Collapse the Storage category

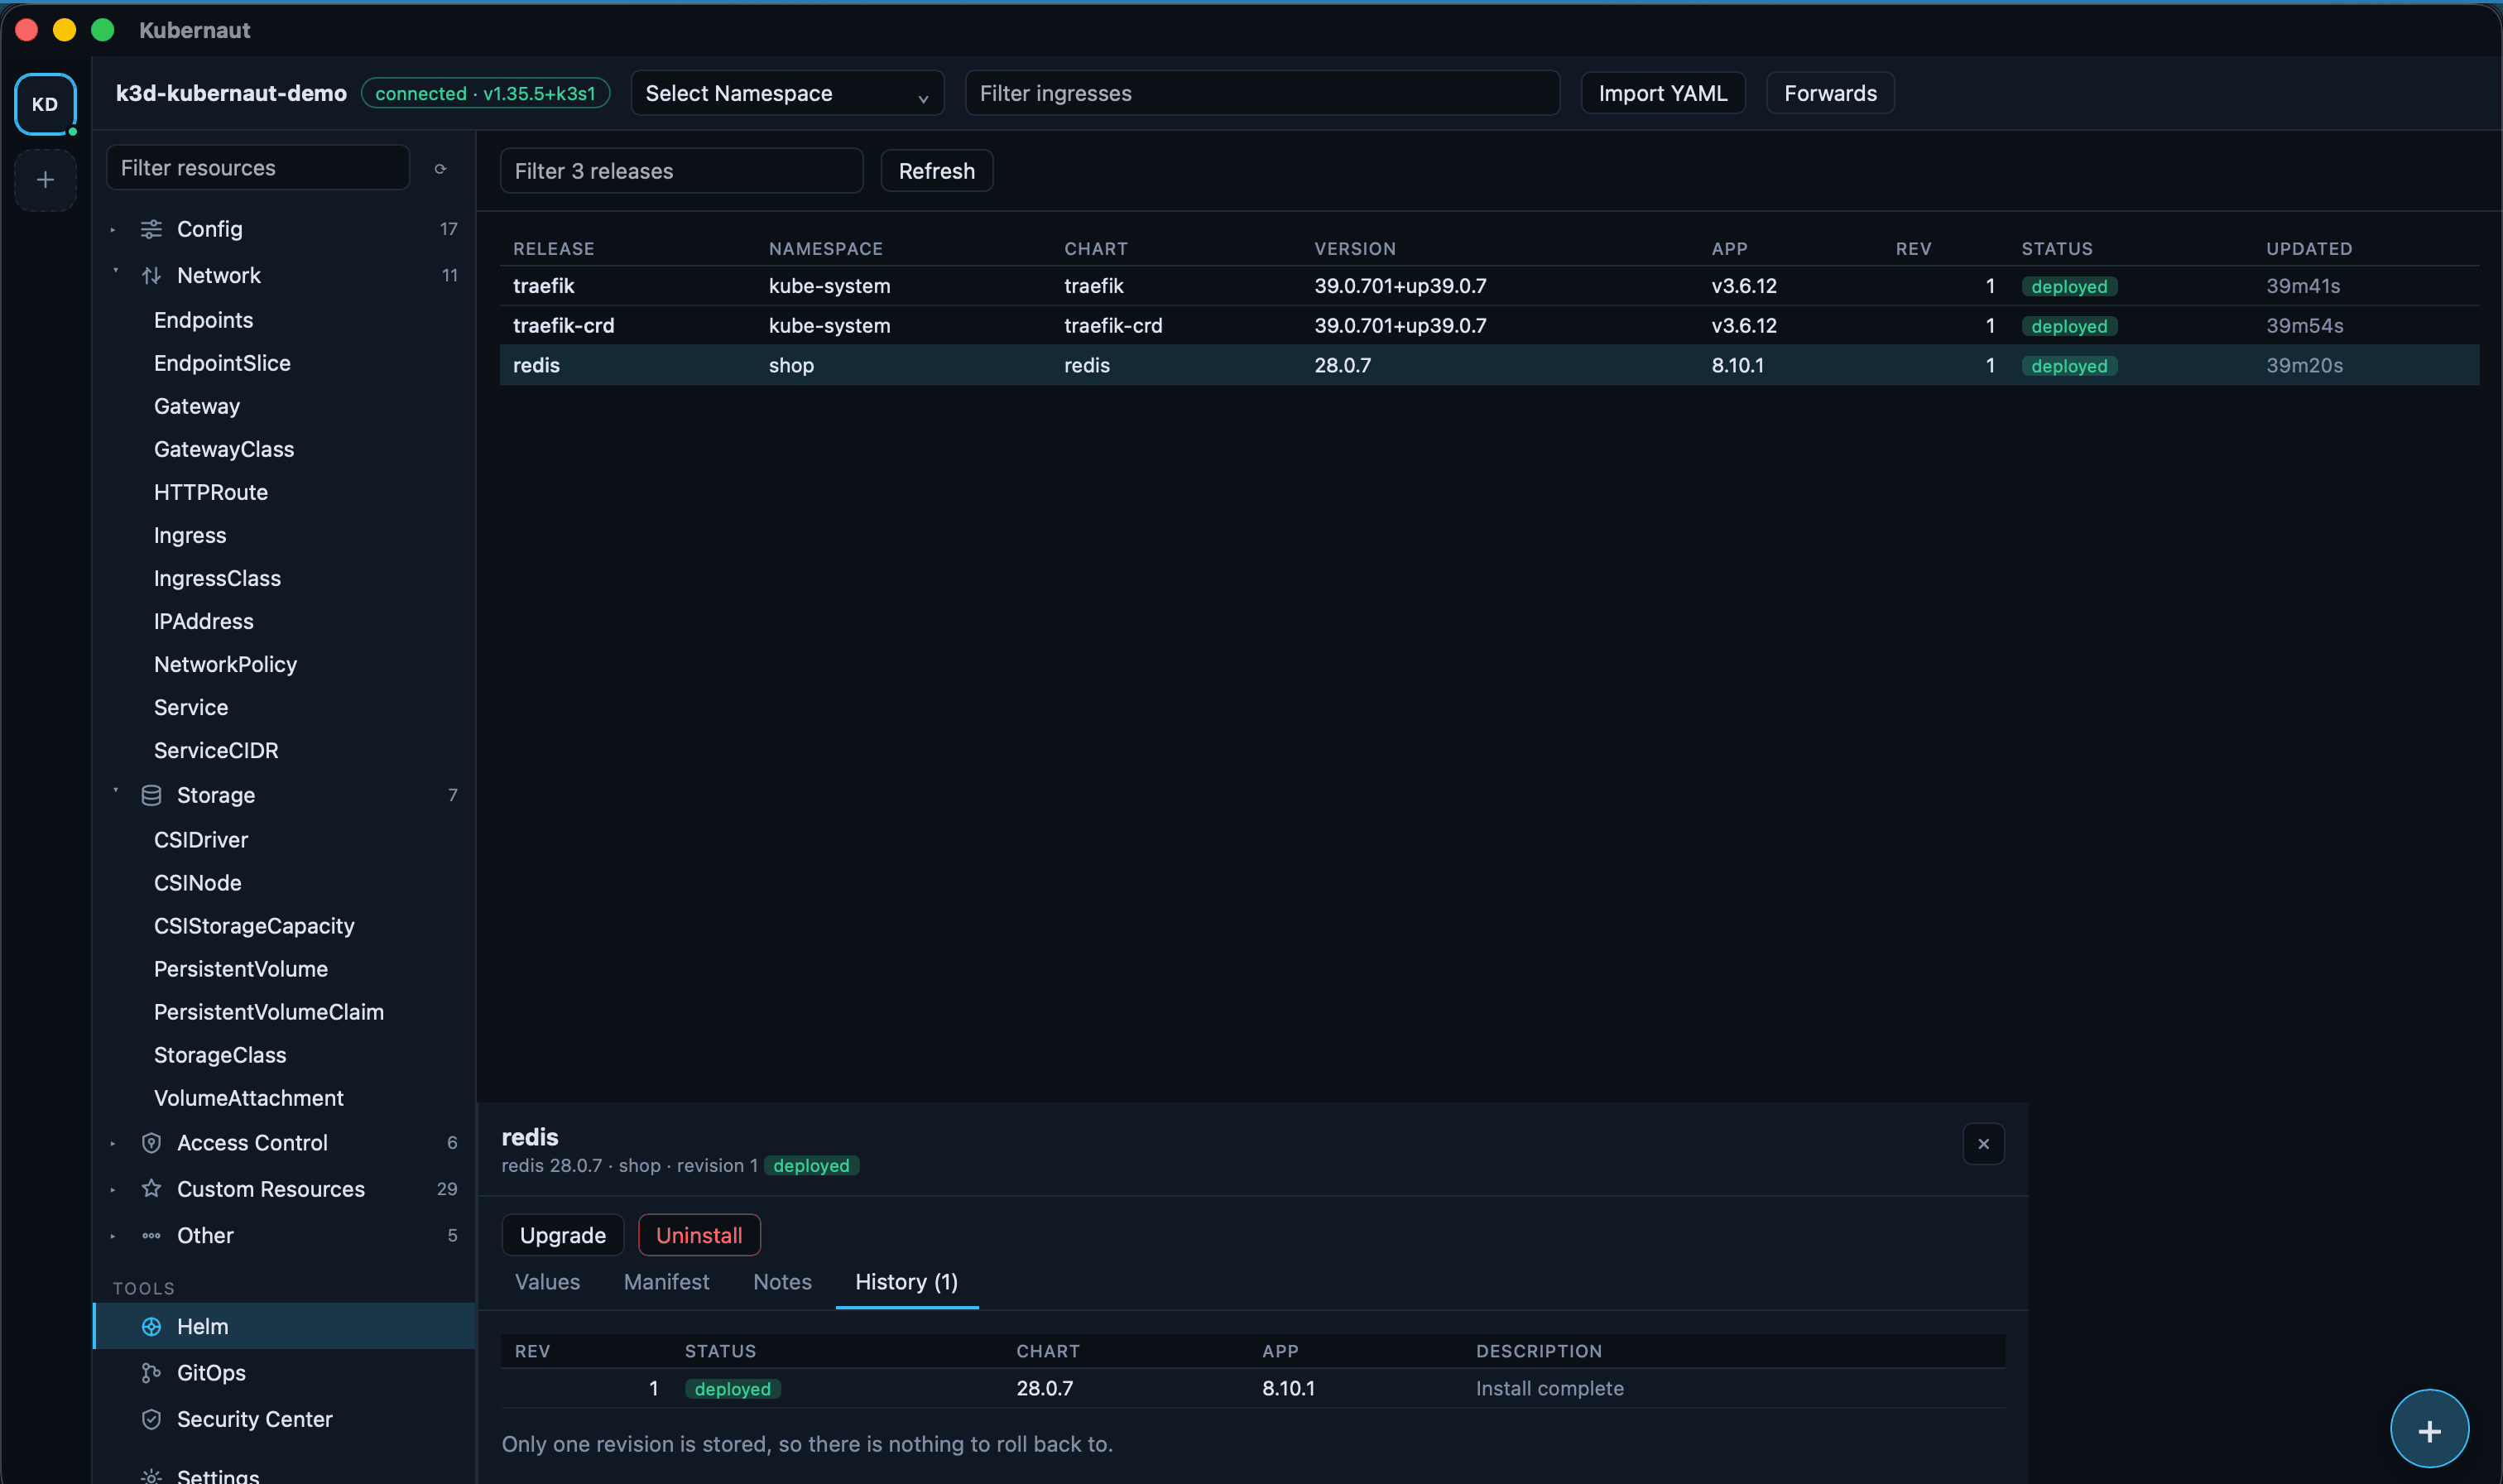click(116, 791)
